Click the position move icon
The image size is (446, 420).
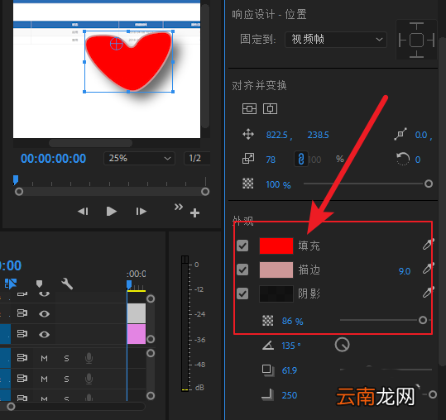pos(248,135)
